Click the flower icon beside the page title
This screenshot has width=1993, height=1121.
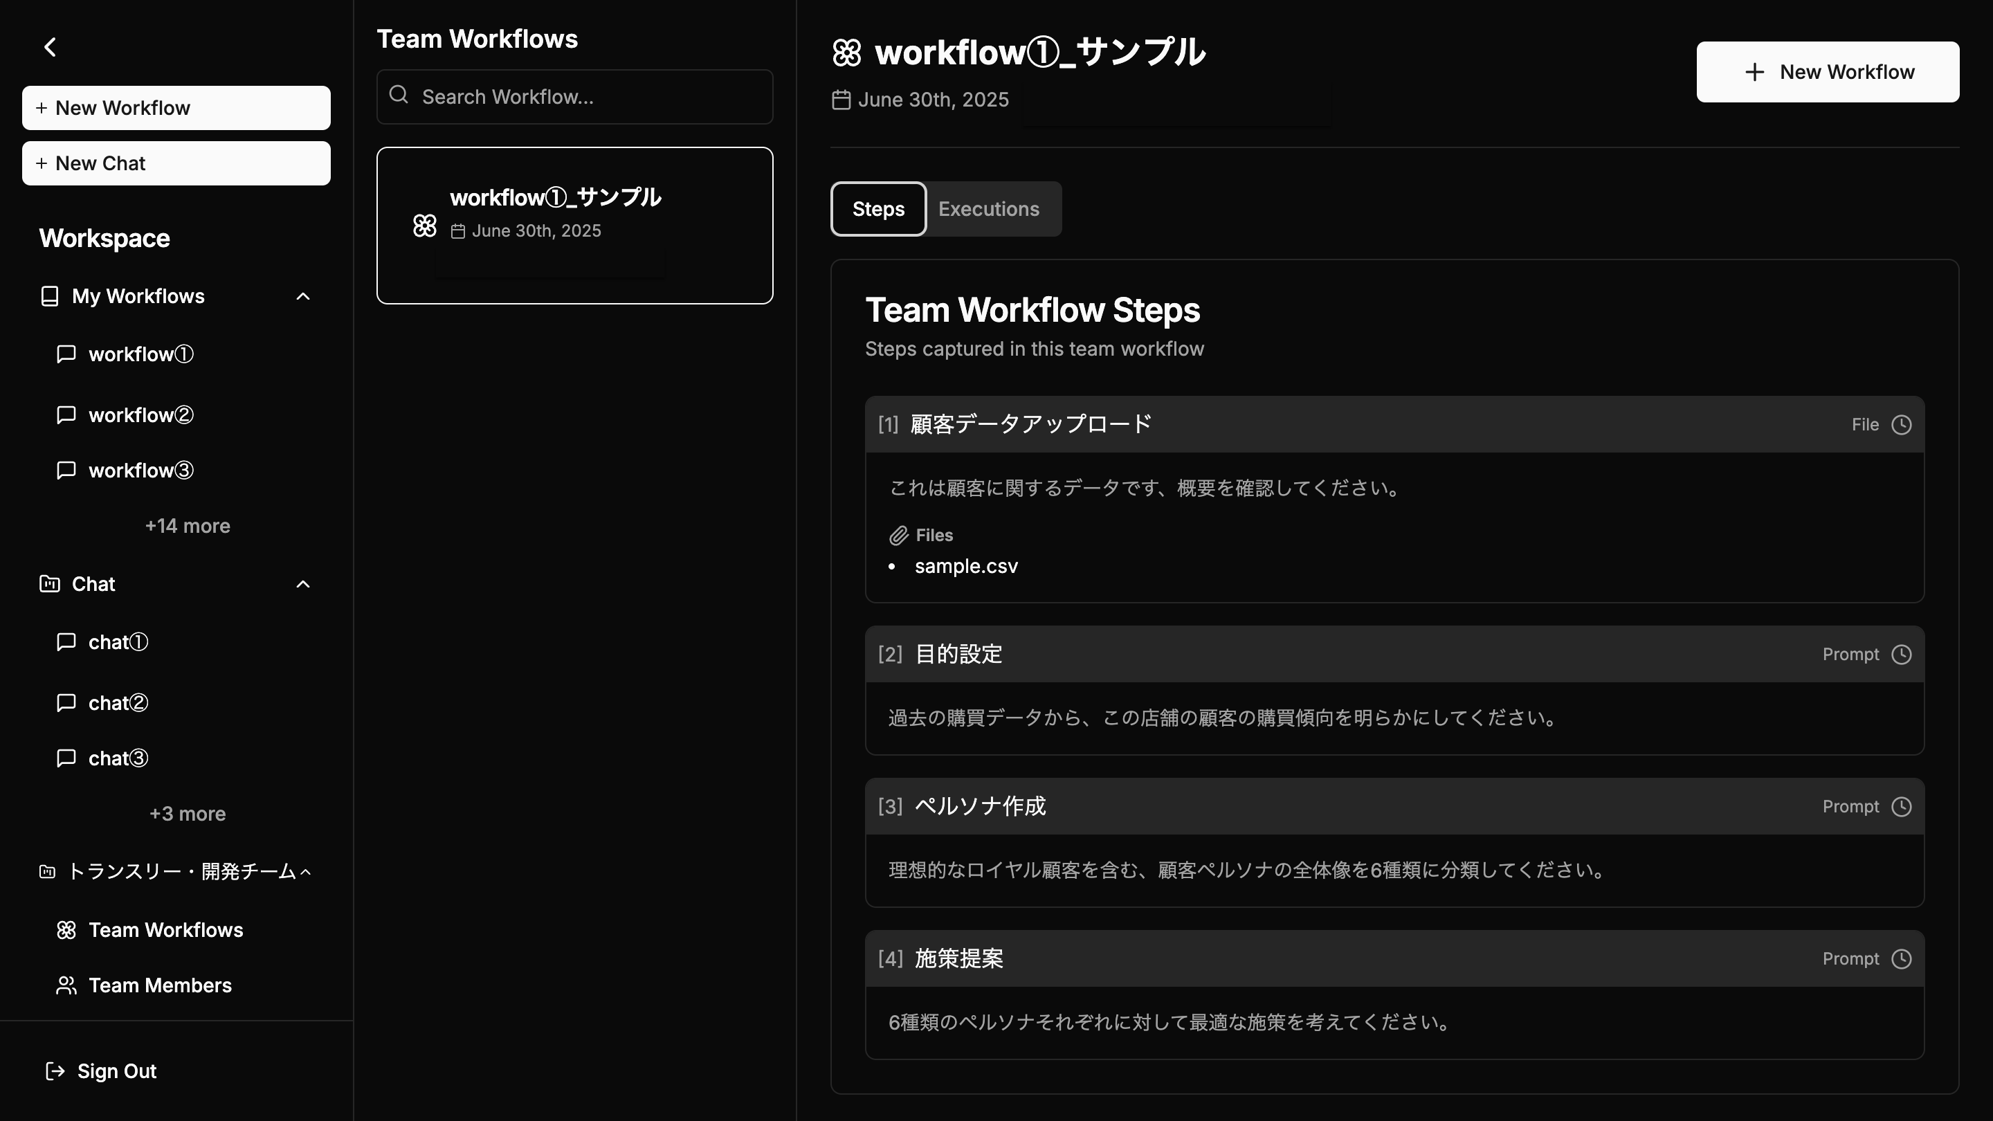click(846, 53)
